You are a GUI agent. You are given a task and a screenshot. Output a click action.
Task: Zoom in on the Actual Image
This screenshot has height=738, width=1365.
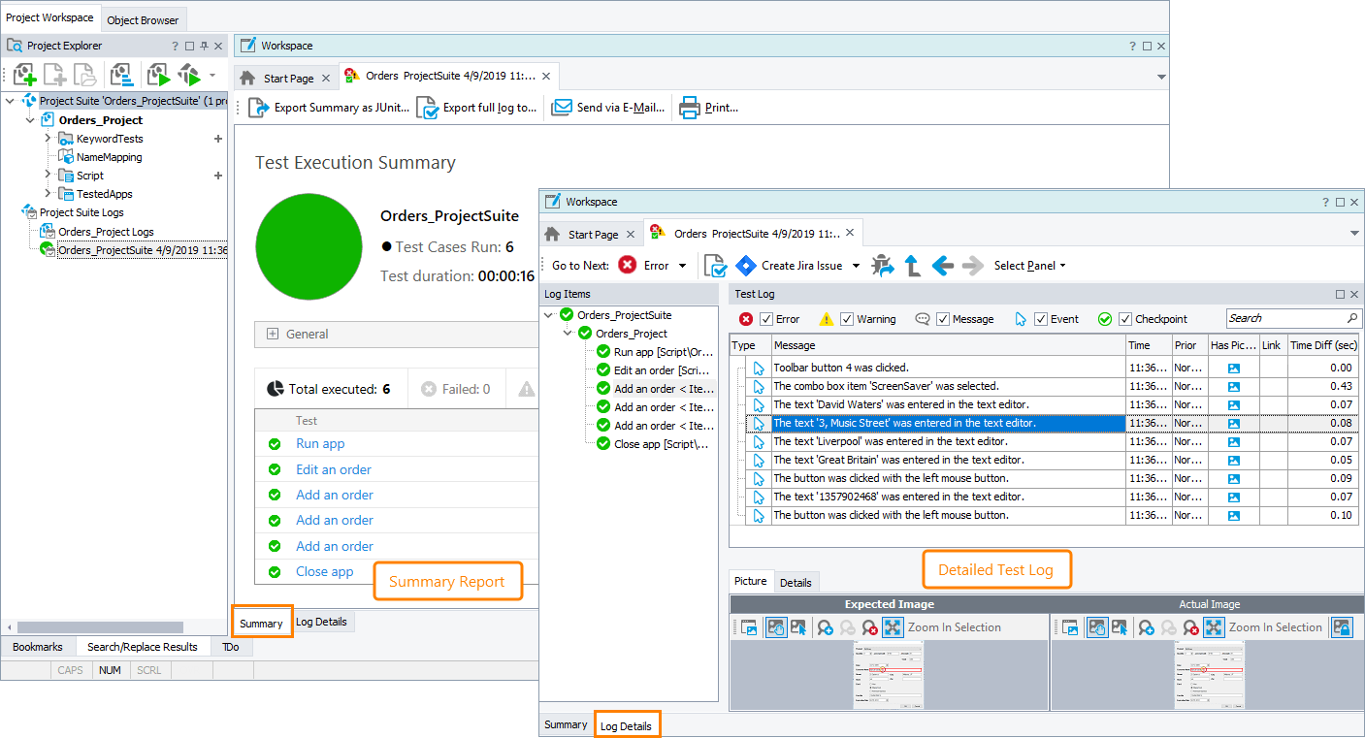click(x=1146, y=627)
